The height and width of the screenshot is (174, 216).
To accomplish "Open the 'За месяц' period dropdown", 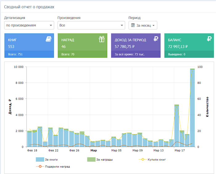I will (143, 25).
